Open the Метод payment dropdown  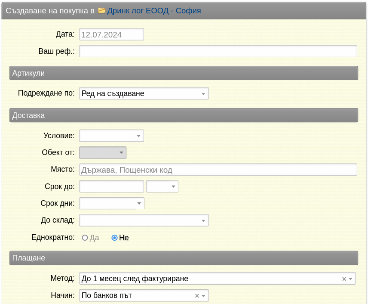pyautogui.click(x=218, y=279)
